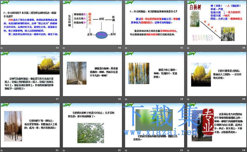Click animation star icon under slide 23

click(x=126, y=151)
